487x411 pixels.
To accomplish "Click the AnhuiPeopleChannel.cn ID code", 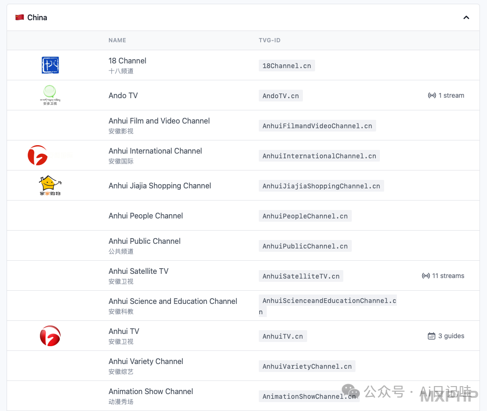I will (x=305, y=216).
